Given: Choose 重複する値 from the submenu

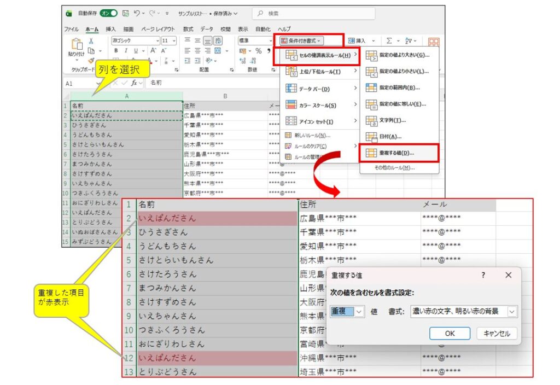Looking at the screenshot, I should point(399,153).
